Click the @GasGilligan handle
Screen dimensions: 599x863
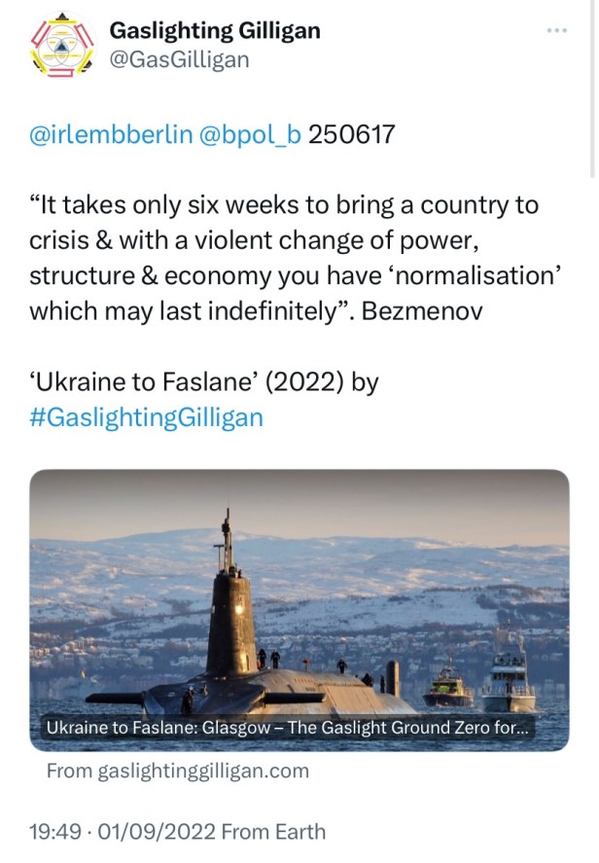point(179,60)
